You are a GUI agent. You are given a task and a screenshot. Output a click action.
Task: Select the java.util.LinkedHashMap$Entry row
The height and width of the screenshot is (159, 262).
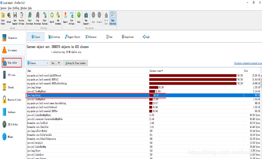pos(143,115)
